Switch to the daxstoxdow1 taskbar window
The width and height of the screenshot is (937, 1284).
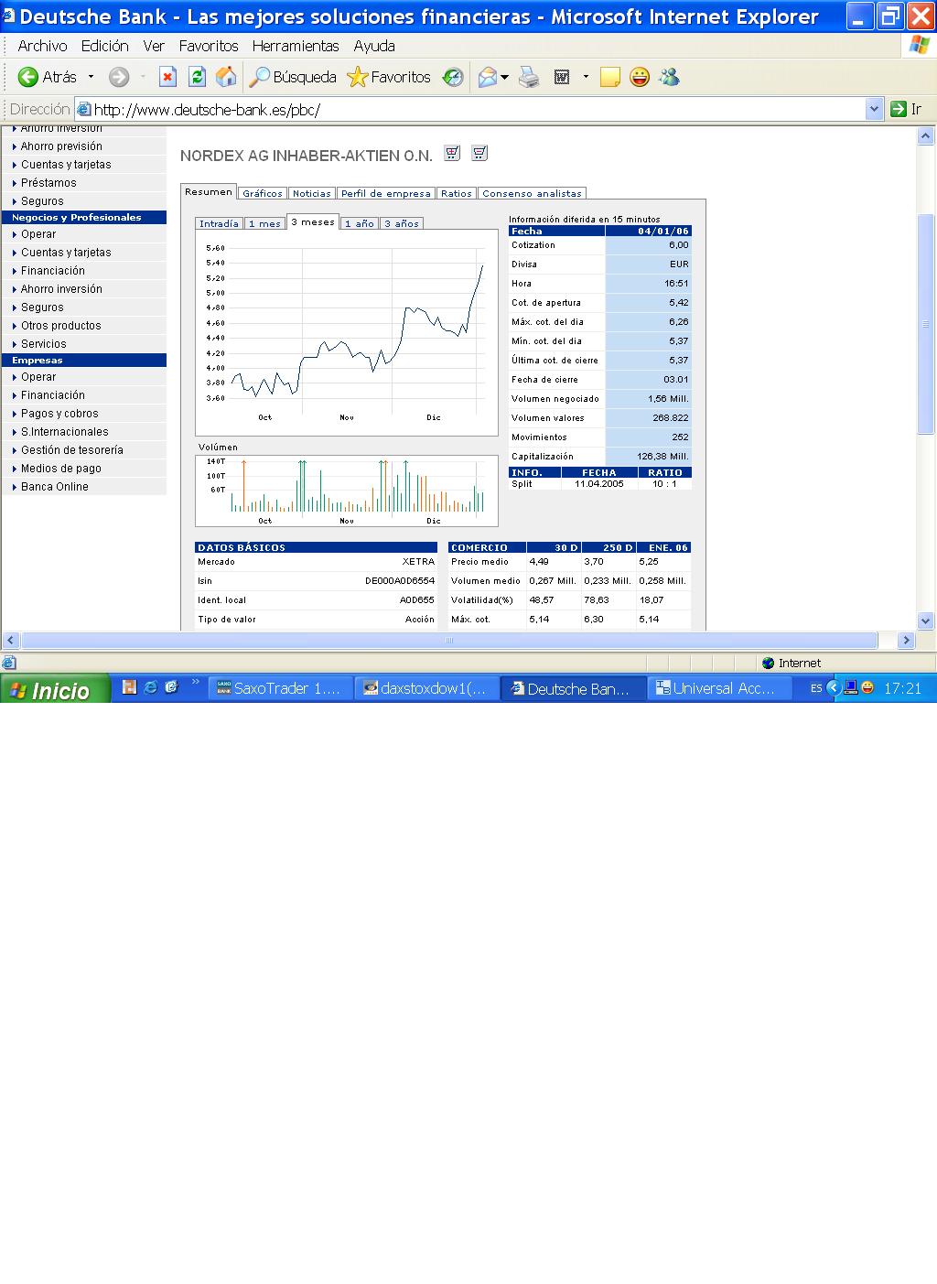click(x=427, y=688)
